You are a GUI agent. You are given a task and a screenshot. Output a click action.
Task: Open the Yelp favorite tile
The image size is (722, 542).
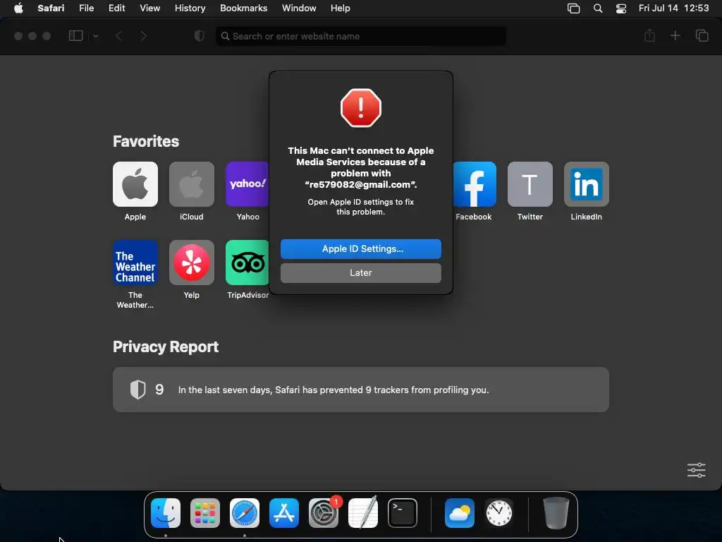(192, 263)
